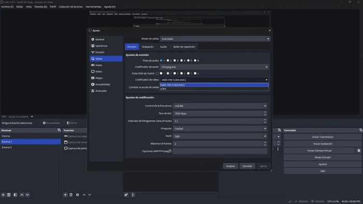Screen dimensions: 363x204
Task: Select Pista de audio track 2
Action: point(168,61)
